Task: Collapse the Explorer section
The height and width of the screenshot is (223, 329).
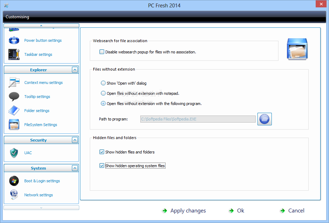Action: click(75, 70)
